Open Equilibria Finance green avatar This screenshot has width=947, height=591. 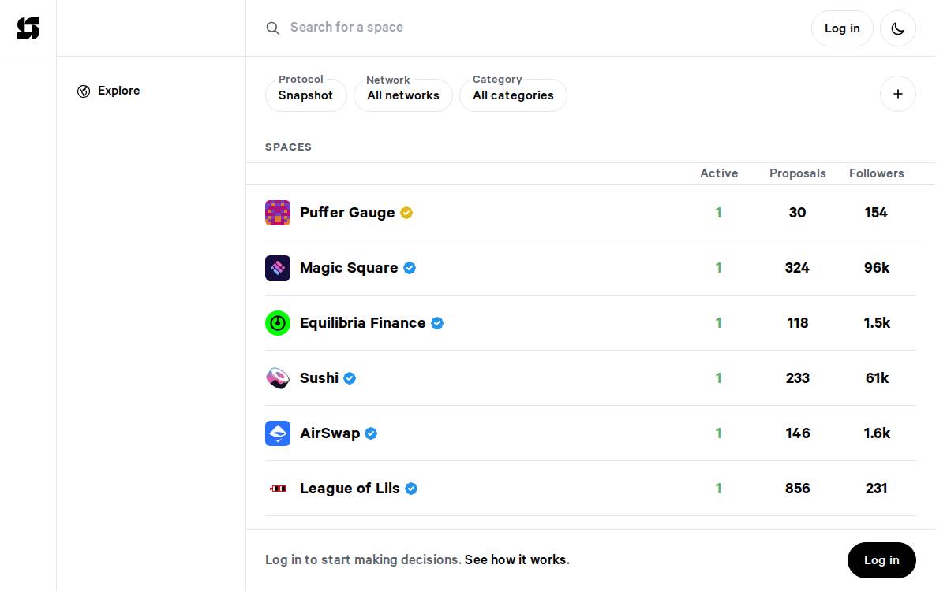click(x=278, y=323)
